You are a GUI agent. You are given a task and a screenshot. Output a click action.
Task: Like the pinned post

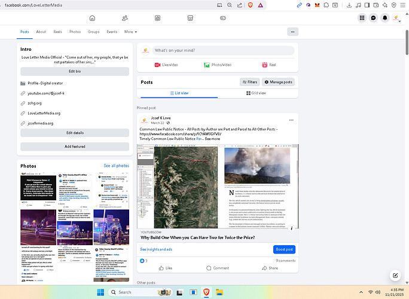pyautogui.click(x=165, y=268)
